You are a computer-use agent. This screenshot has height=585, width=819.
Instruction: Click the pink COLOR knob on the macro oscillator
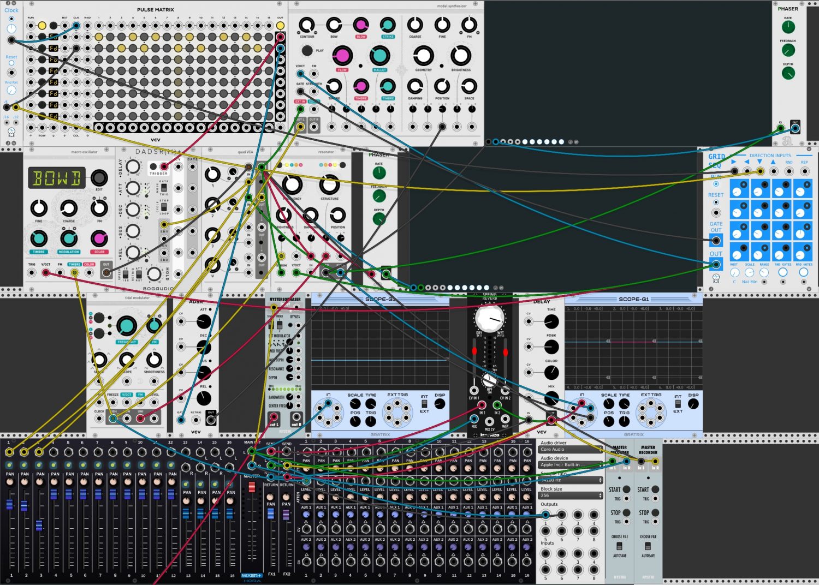pos(99,238)
